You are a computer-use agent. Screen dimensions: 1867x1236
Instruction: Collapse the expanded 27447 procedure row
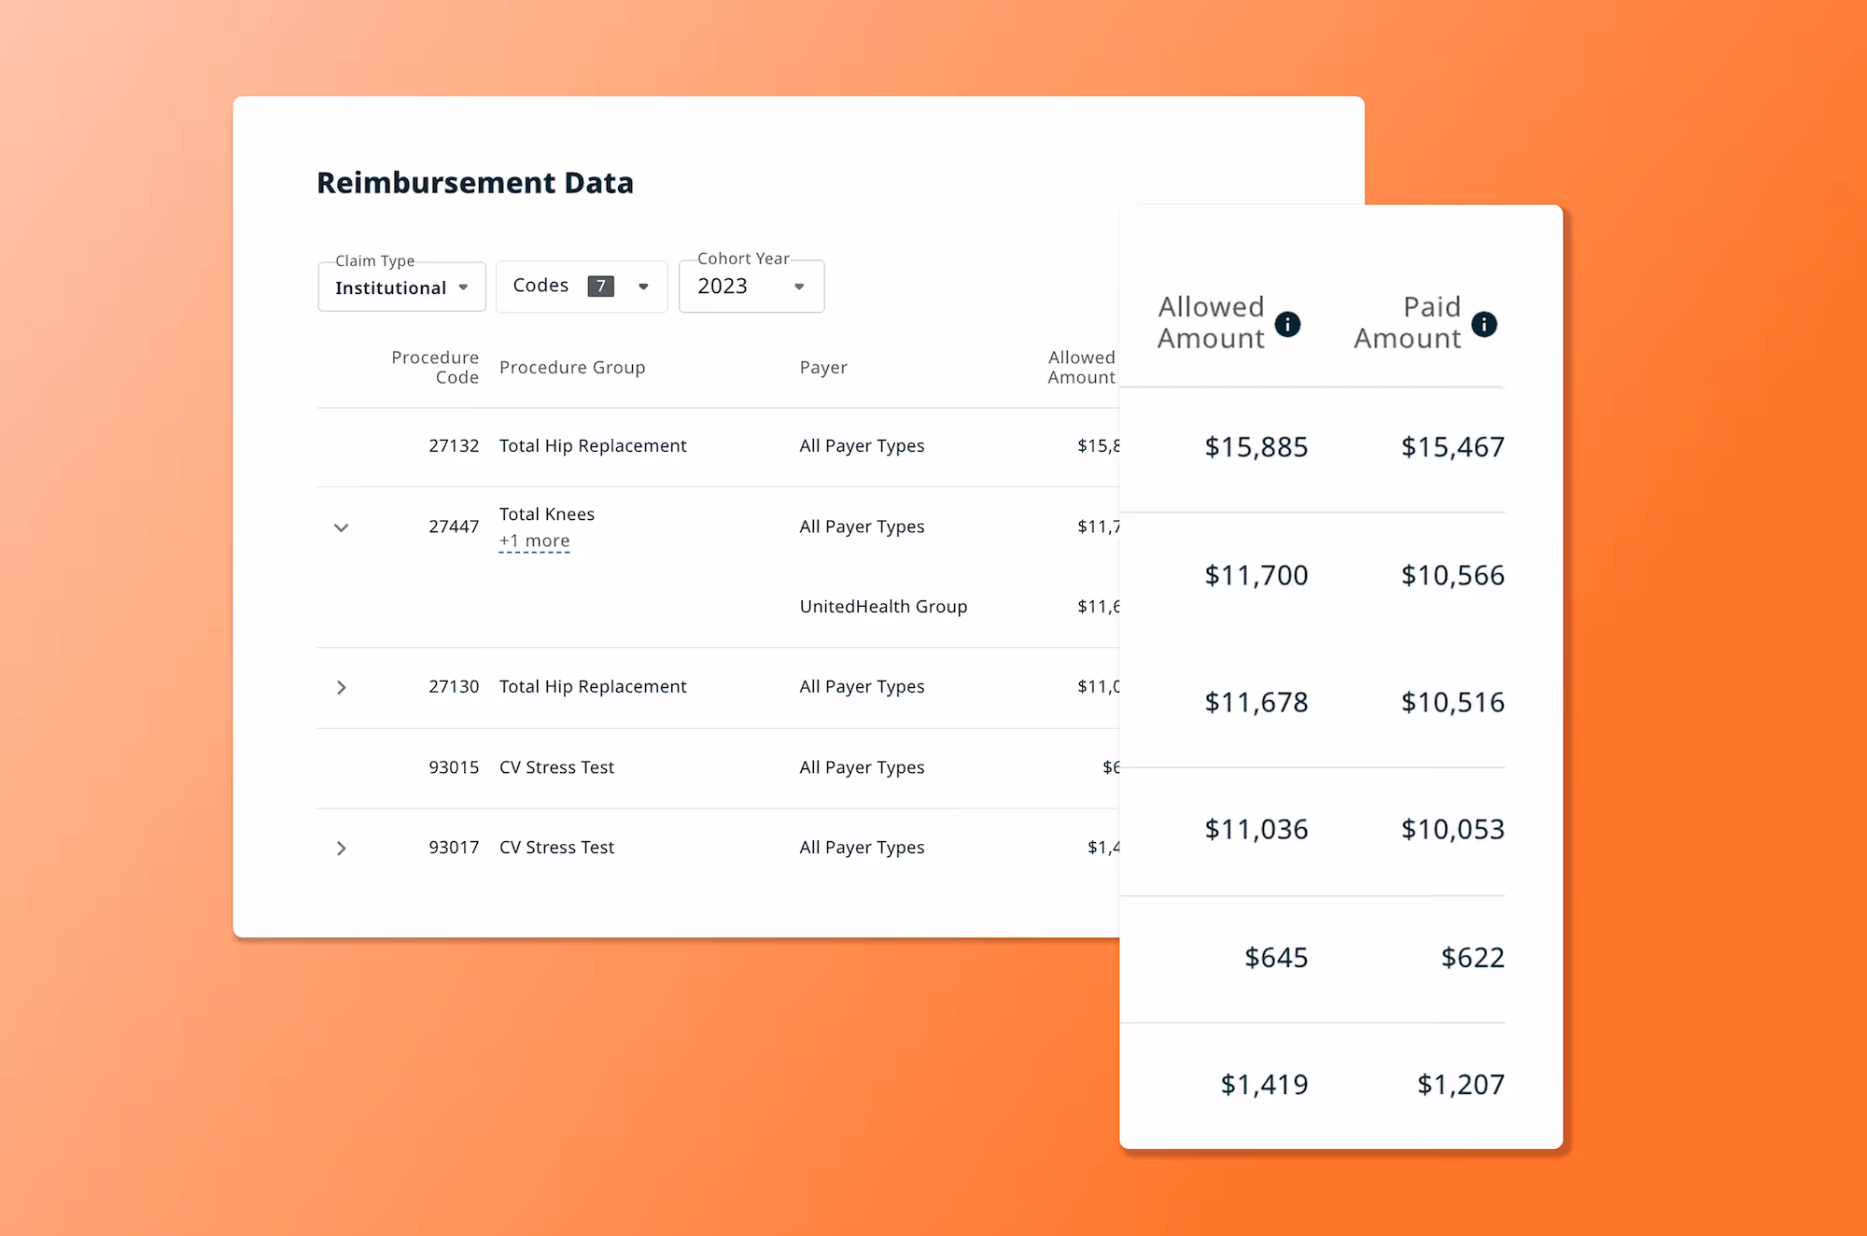coord(342,527)
